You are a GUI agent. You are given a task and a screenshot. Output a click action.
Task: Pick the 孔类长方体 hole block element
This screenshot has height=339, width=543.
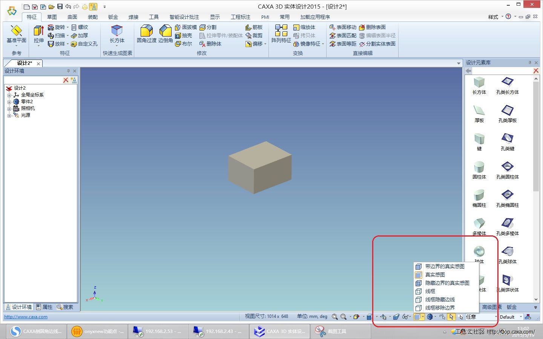click(x=507, y=86)
